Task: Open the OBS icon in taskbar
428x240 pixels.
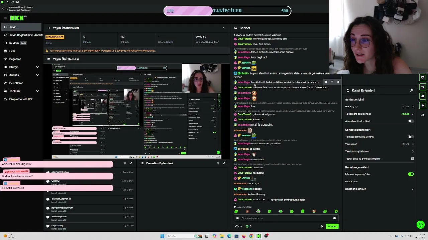Action: 266,236
